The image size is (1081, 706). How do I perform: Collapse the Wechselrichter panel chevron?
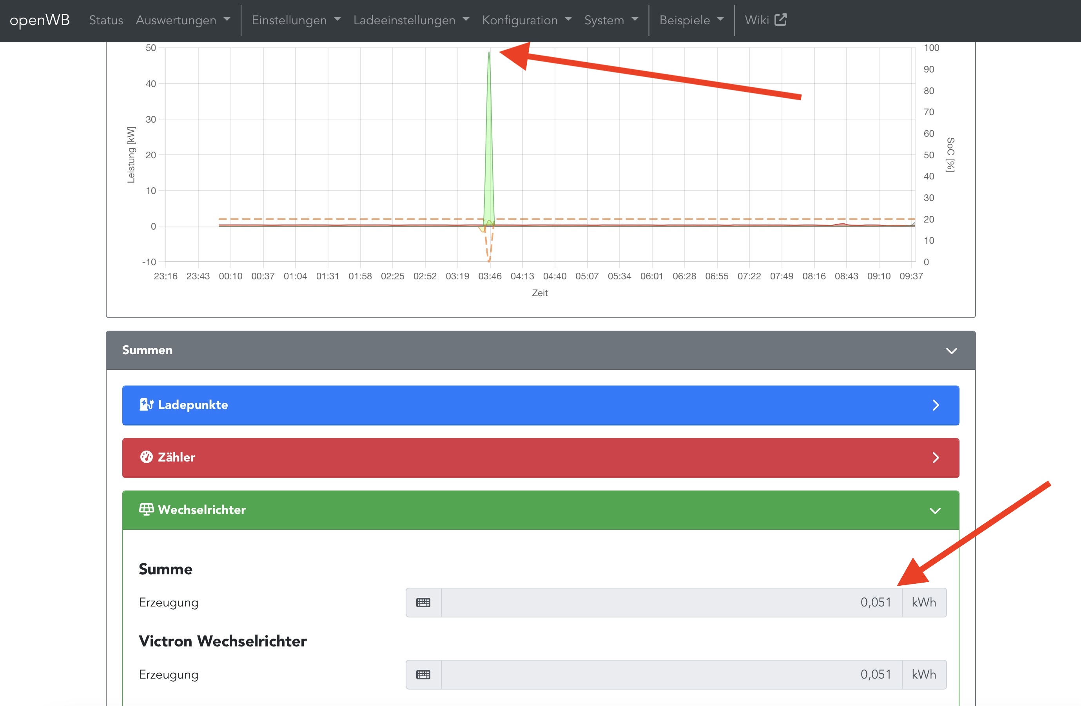[x=935, y=510]
